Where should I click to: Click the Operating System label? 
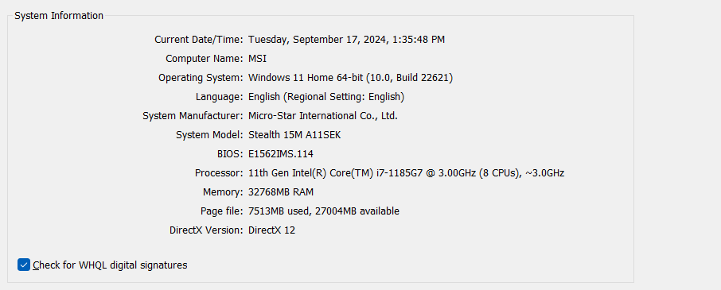pos(201,78)
